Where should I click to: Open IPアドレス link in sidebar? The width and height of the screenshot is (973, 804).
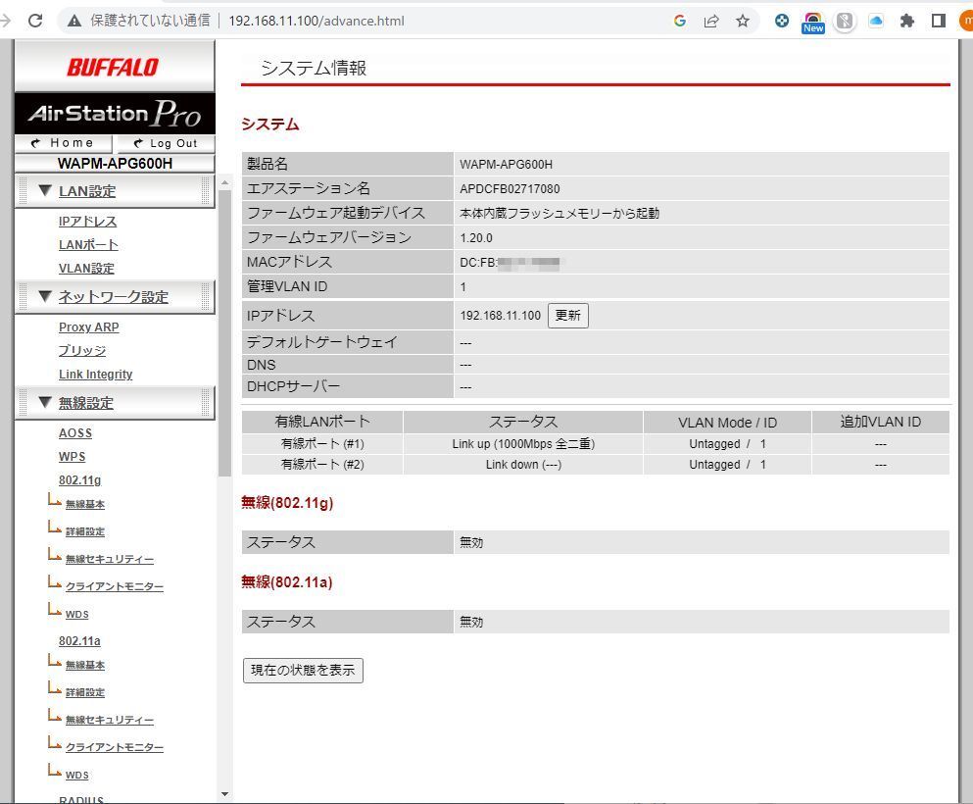tap(87, 221)
